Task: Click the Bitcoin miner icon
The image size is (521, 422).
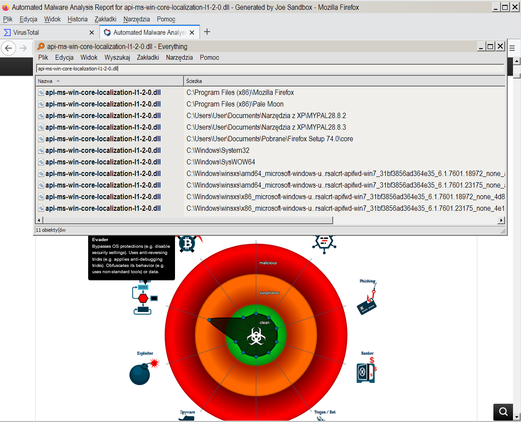Action: click(x=187, y=243)
